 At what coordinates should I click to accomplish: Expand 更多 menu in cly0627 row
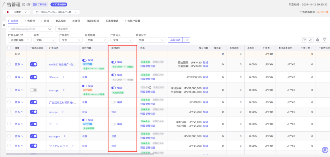19,64
